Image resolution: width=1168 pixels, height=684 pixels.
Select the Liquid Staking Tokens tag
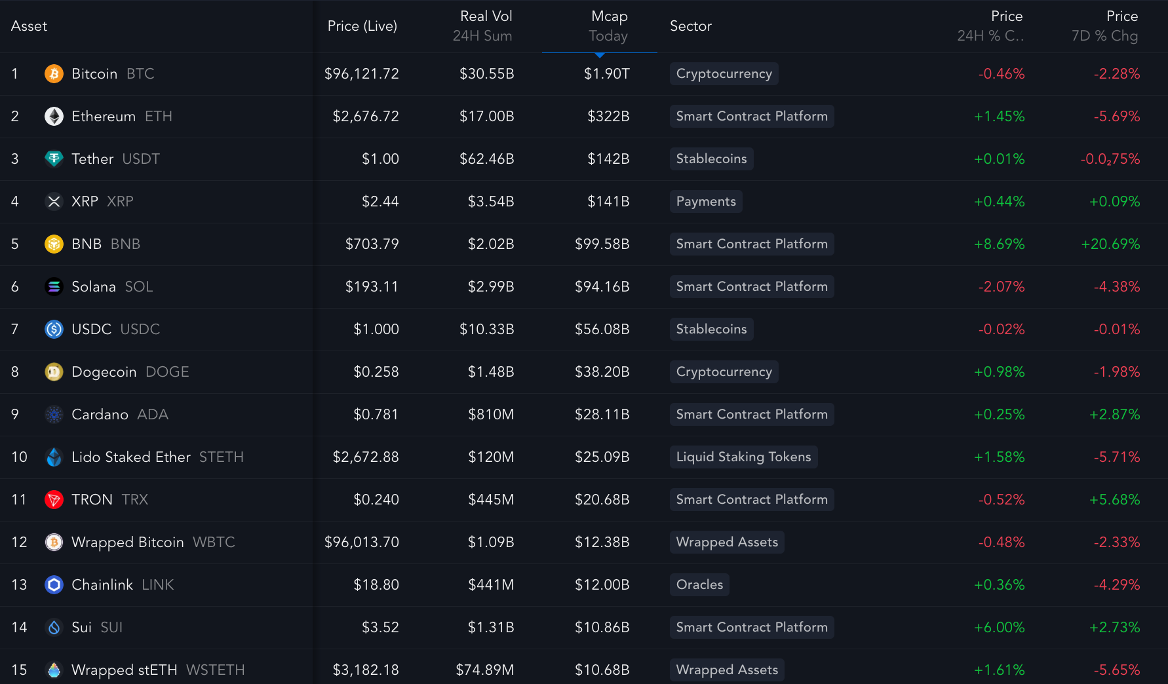pyautogui.click(x=744, y=457)
